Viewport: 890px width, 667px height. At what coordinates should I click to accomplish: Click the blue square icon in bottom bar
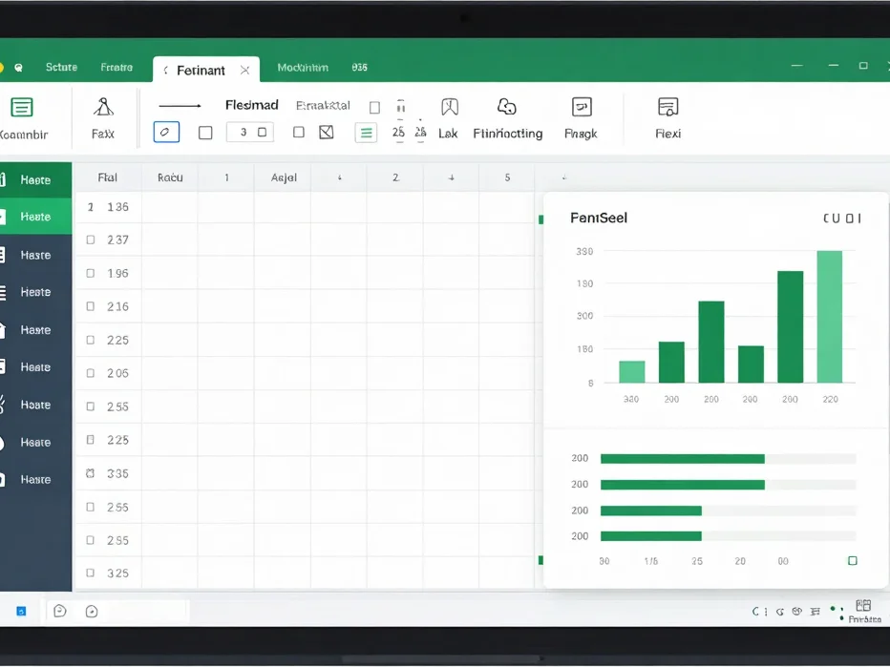21,611
